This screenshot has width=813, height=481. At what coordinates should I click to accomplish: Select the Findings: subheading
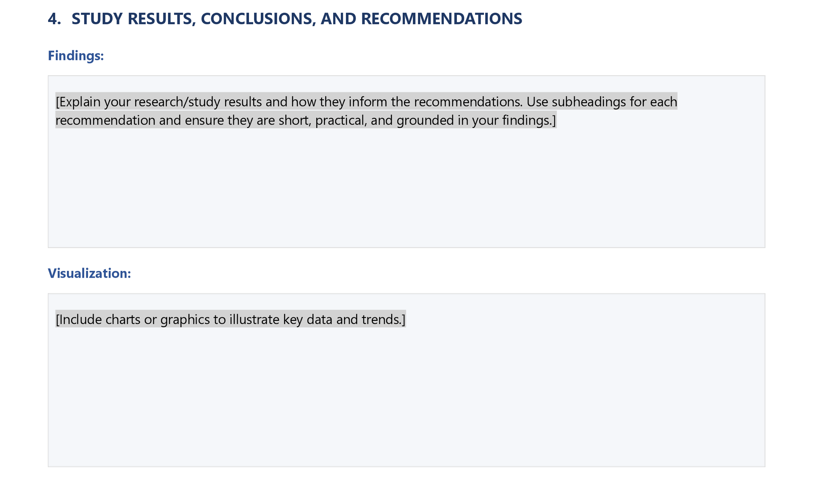(76, 55)
